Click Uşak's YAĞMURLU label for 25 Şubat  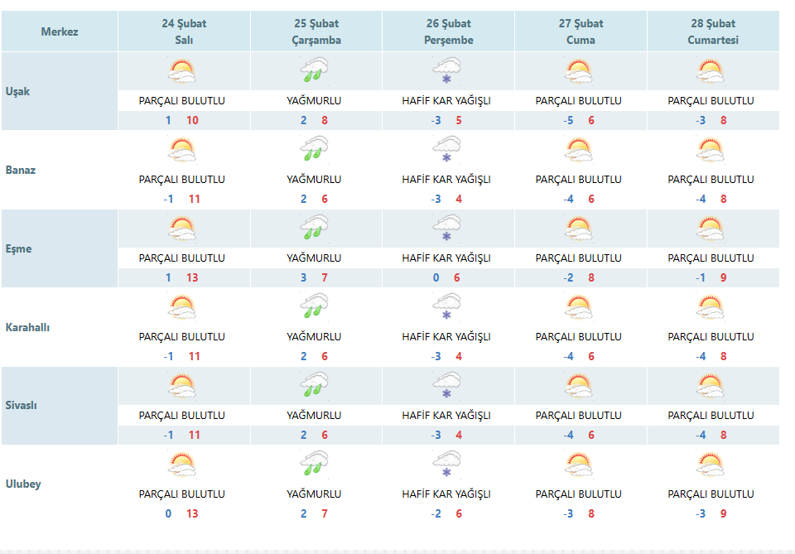[x=314, y=100]
